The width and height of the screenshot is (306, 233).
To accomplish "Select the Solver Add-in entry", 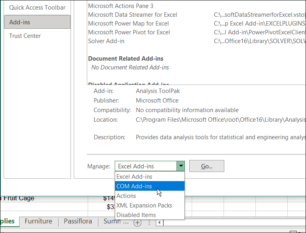I will 106,41.
